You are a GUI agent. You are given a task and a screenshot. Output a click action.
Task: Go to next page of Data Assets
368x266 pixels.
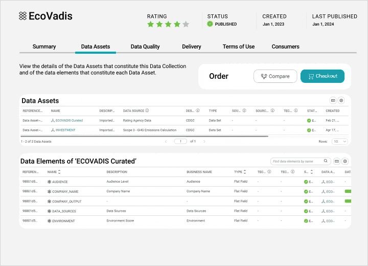pos(204,142)
